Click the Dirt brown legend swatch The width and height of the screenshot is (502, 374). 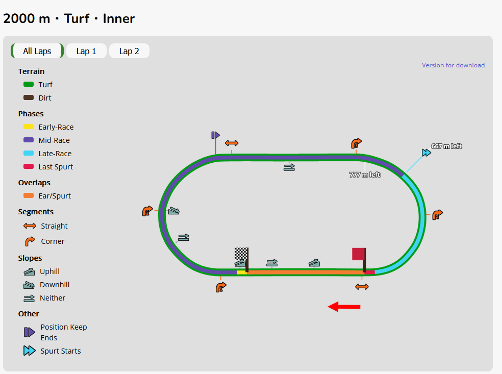[x=29, y=97]
